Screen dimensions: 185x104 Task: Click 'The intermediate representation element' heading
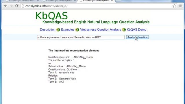click(74, 51)
